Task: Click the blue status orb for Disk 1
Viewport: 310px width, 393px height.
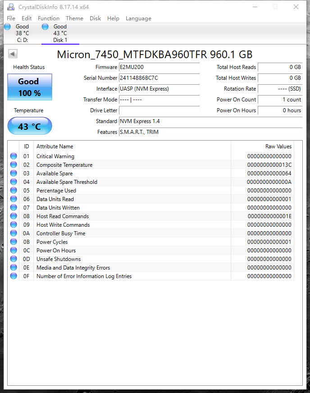Action: pos(45,27)
